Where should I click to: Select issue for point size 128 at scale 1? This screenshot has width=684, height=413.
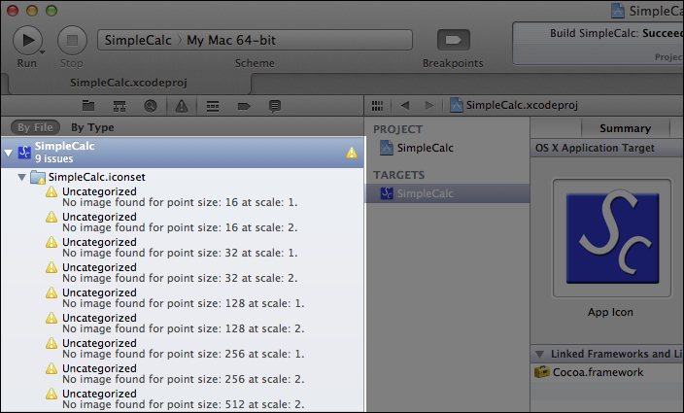[x=183, y=298]
